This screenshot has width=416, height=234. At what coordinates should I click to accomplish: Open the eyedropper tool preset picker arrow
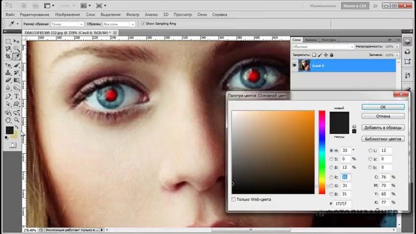click(18, 24)
